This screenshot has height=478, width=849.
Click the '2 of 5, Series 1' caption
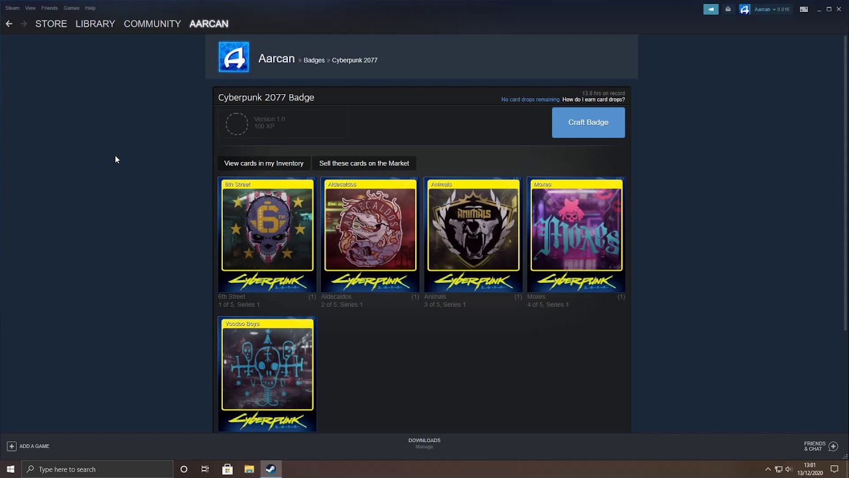click(342, 305)
